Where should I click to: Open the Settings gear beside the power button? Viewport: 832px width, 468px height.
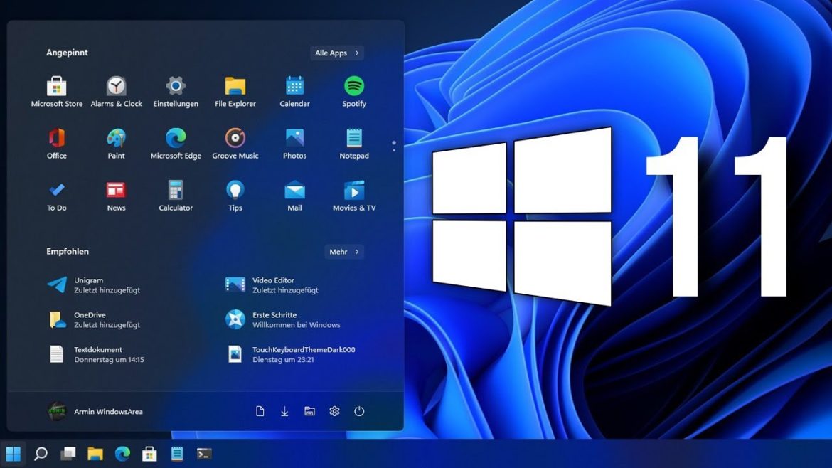(334, 411)
